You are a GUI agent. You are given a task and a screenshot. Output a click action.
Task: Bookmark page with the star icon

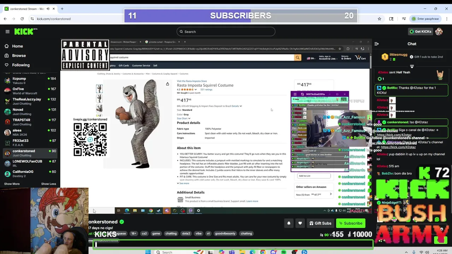[379, 19]
